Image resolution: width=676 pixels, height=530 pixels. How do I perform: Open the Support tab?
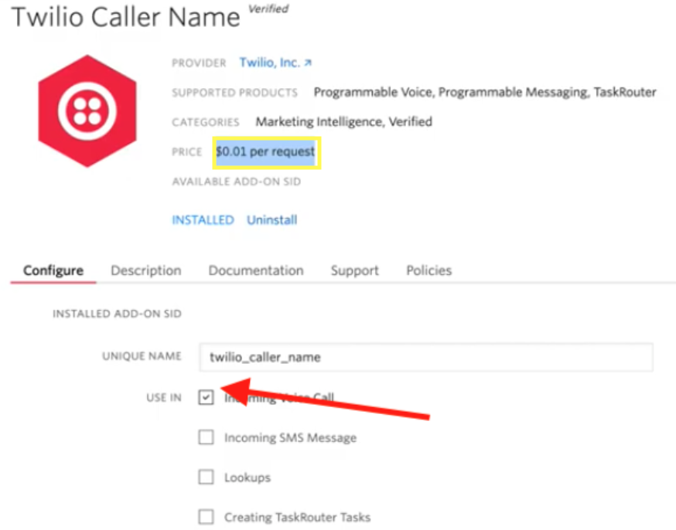pyautogui.click(x=354, y=270)
